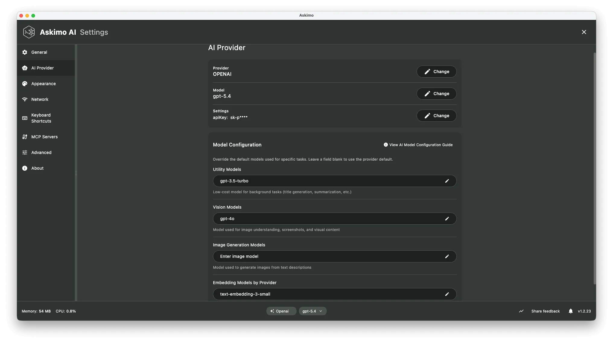Click the Model Configuration heading
This screenshot has width=613, height=343.
(237, 145)
